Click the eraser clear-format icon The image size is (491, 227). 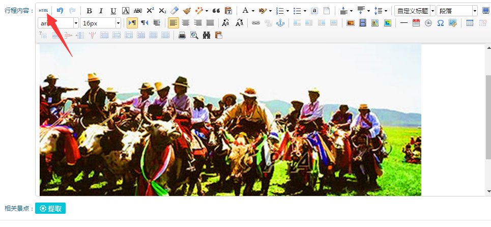pyautogui.click(x=175, y=11)
